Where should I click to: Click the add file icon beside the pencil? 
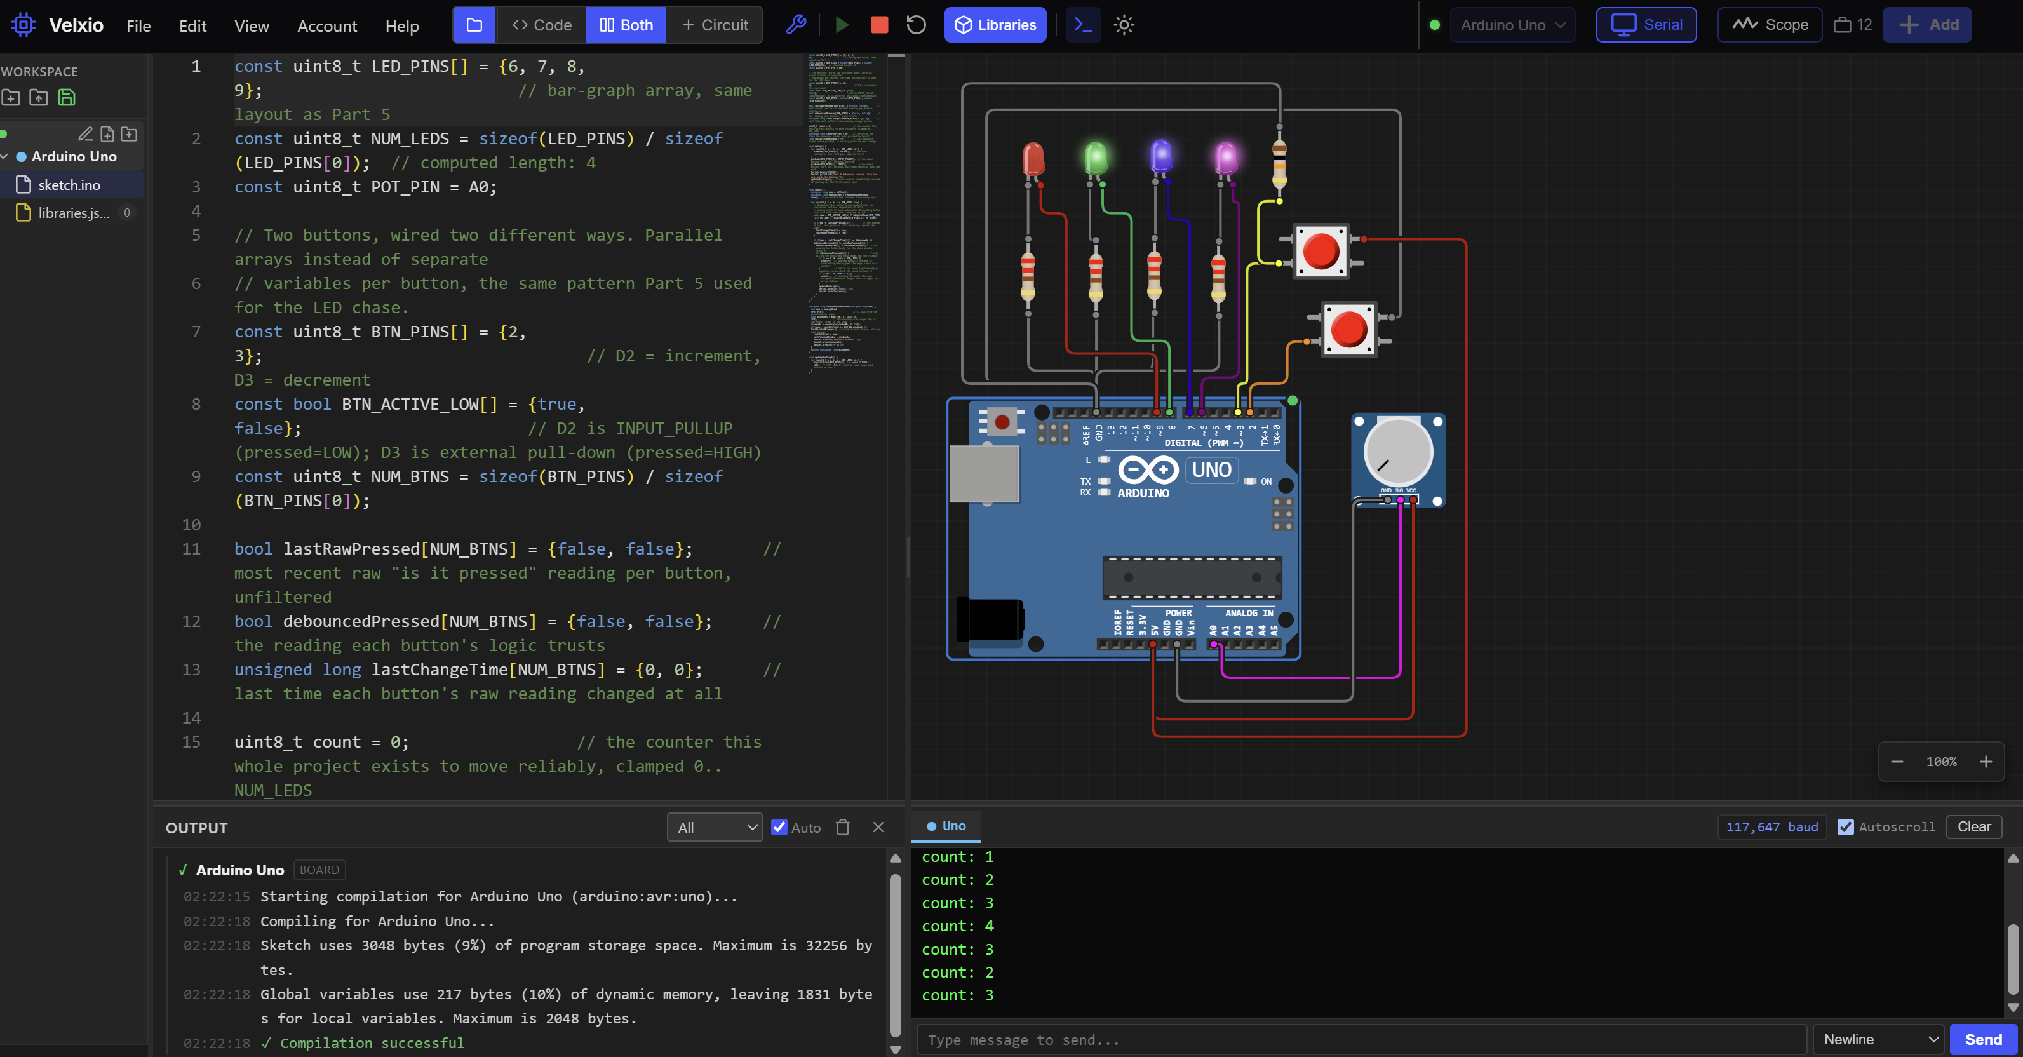[x=107, y=134]
